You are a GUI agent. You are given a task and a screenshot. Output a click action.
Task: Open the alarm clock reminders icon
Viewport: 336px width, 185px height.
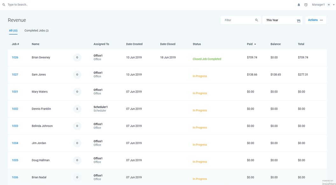(x=306, y=5)
